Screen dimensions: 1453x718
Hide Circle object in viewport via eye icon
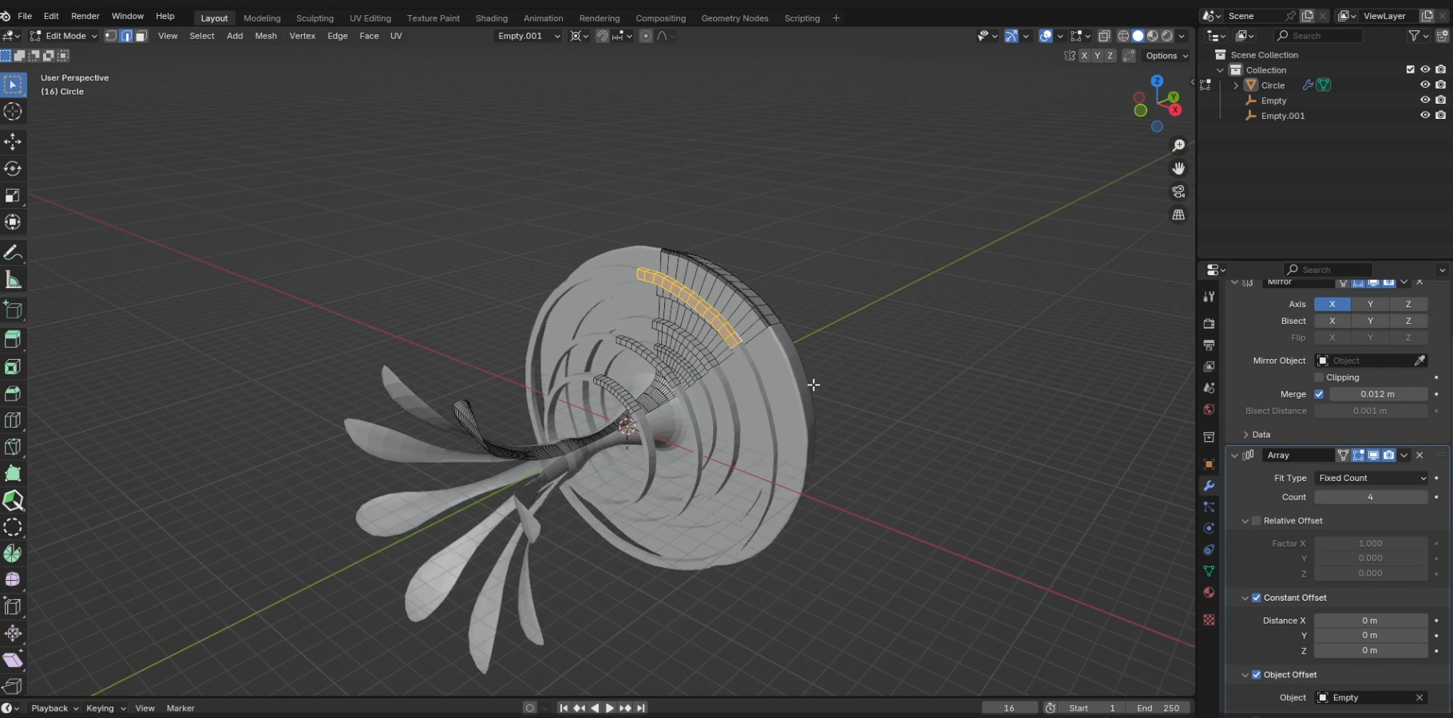click(x=1425, y=85)
